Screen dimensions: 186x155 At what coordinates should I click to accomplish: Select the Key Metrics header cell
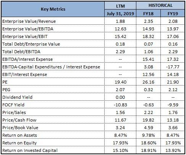click(53, 9)
